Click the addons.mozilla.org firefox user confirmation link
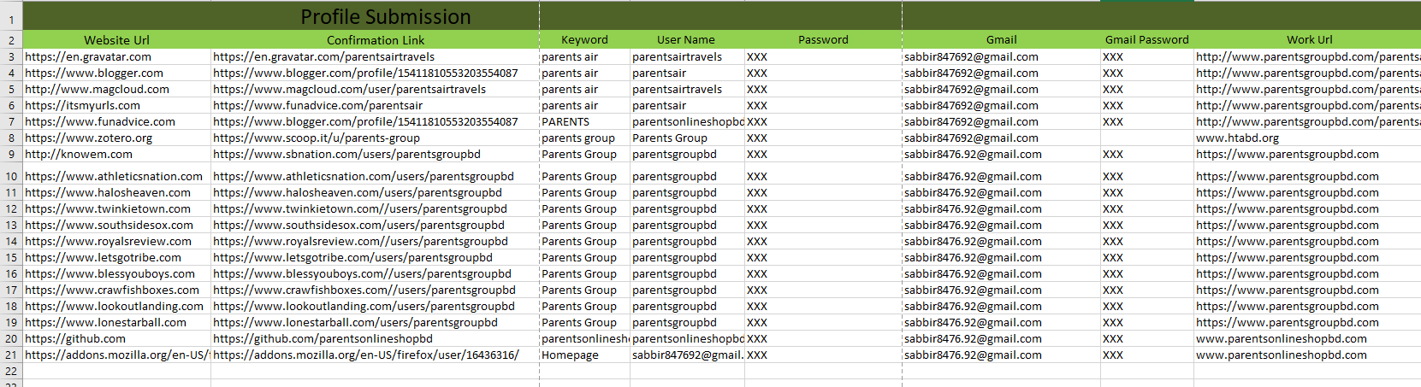Viewport: 1421px width, 387px height. tap(366, 355)
